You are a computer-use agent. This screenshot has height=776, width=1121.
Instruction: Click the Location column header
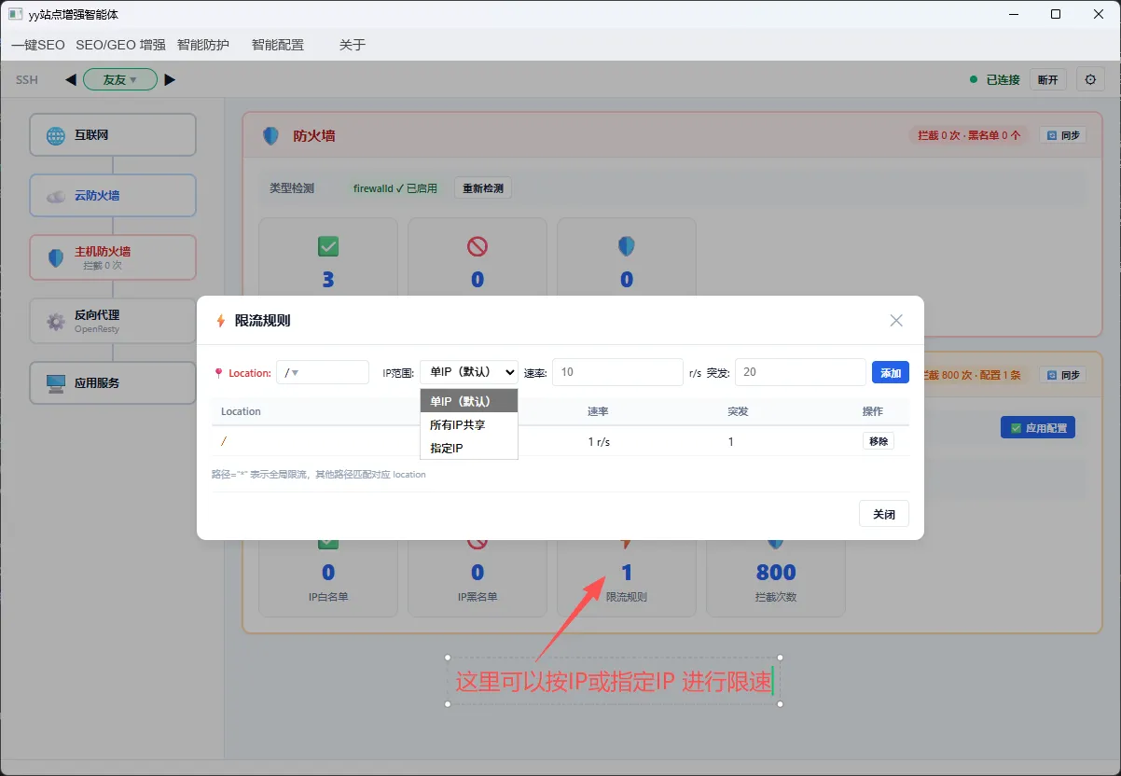point(241,411)
